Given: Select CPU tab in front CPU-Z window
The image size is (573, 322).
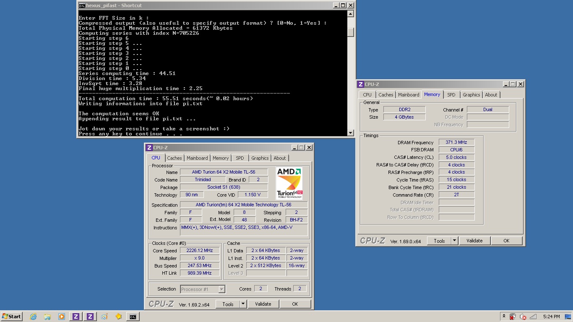Looking at the screenshot, I should pos(156,158).
